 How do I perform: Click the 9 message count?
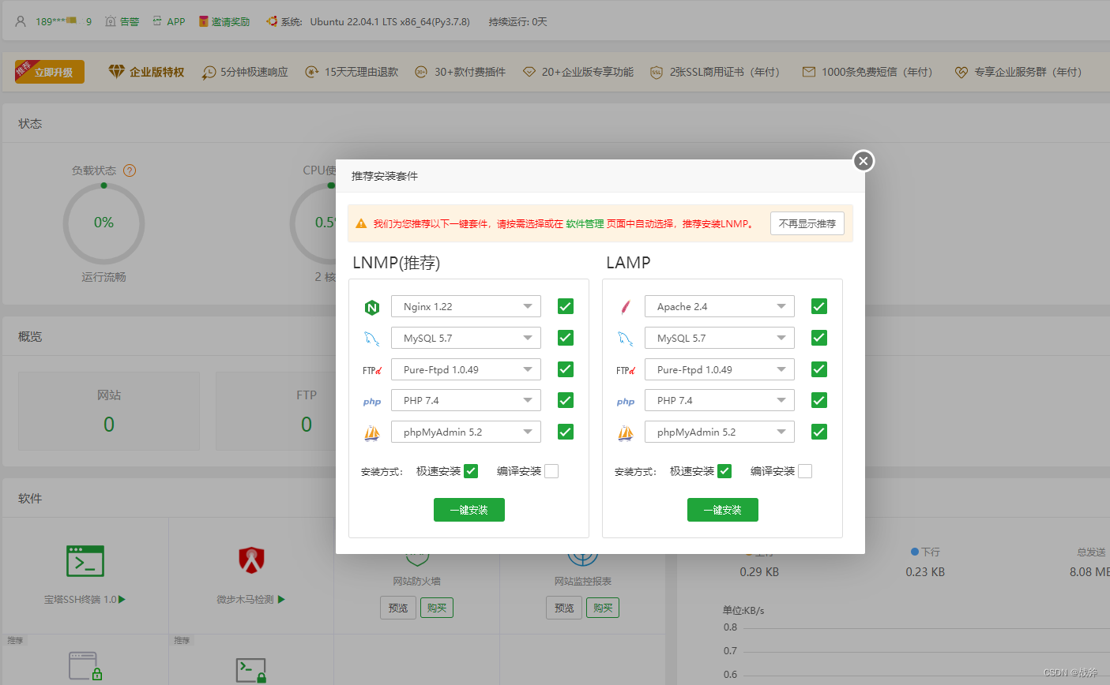coord(88,22)
